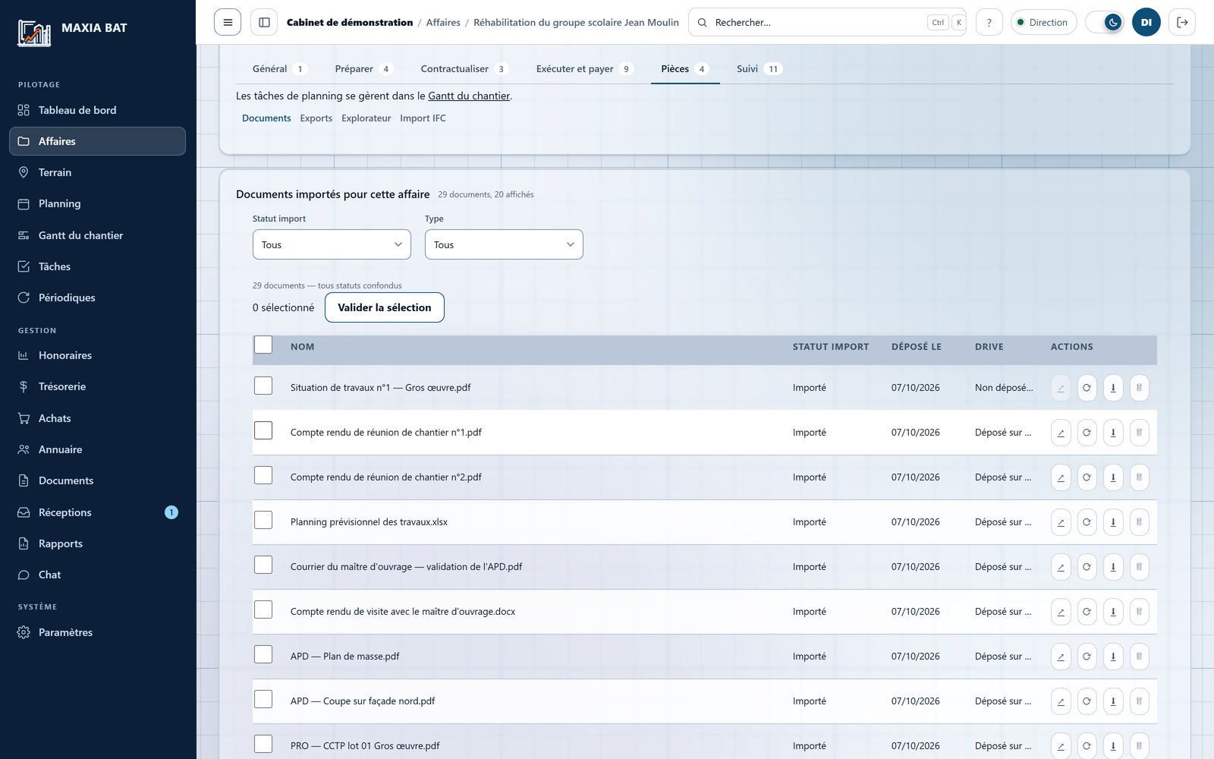
Task: Delete the Planning prévisionnel des travaux.xlsx document
Action: [1139, 522]
